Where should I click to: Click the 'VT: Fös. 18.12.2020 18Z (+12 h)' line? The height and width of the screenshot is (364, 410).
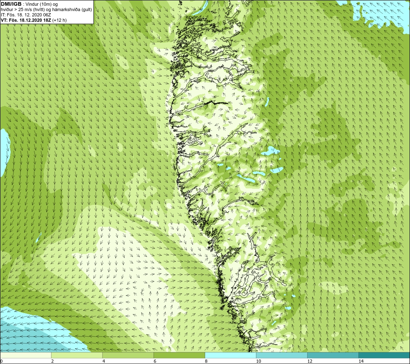coord(34,20)
